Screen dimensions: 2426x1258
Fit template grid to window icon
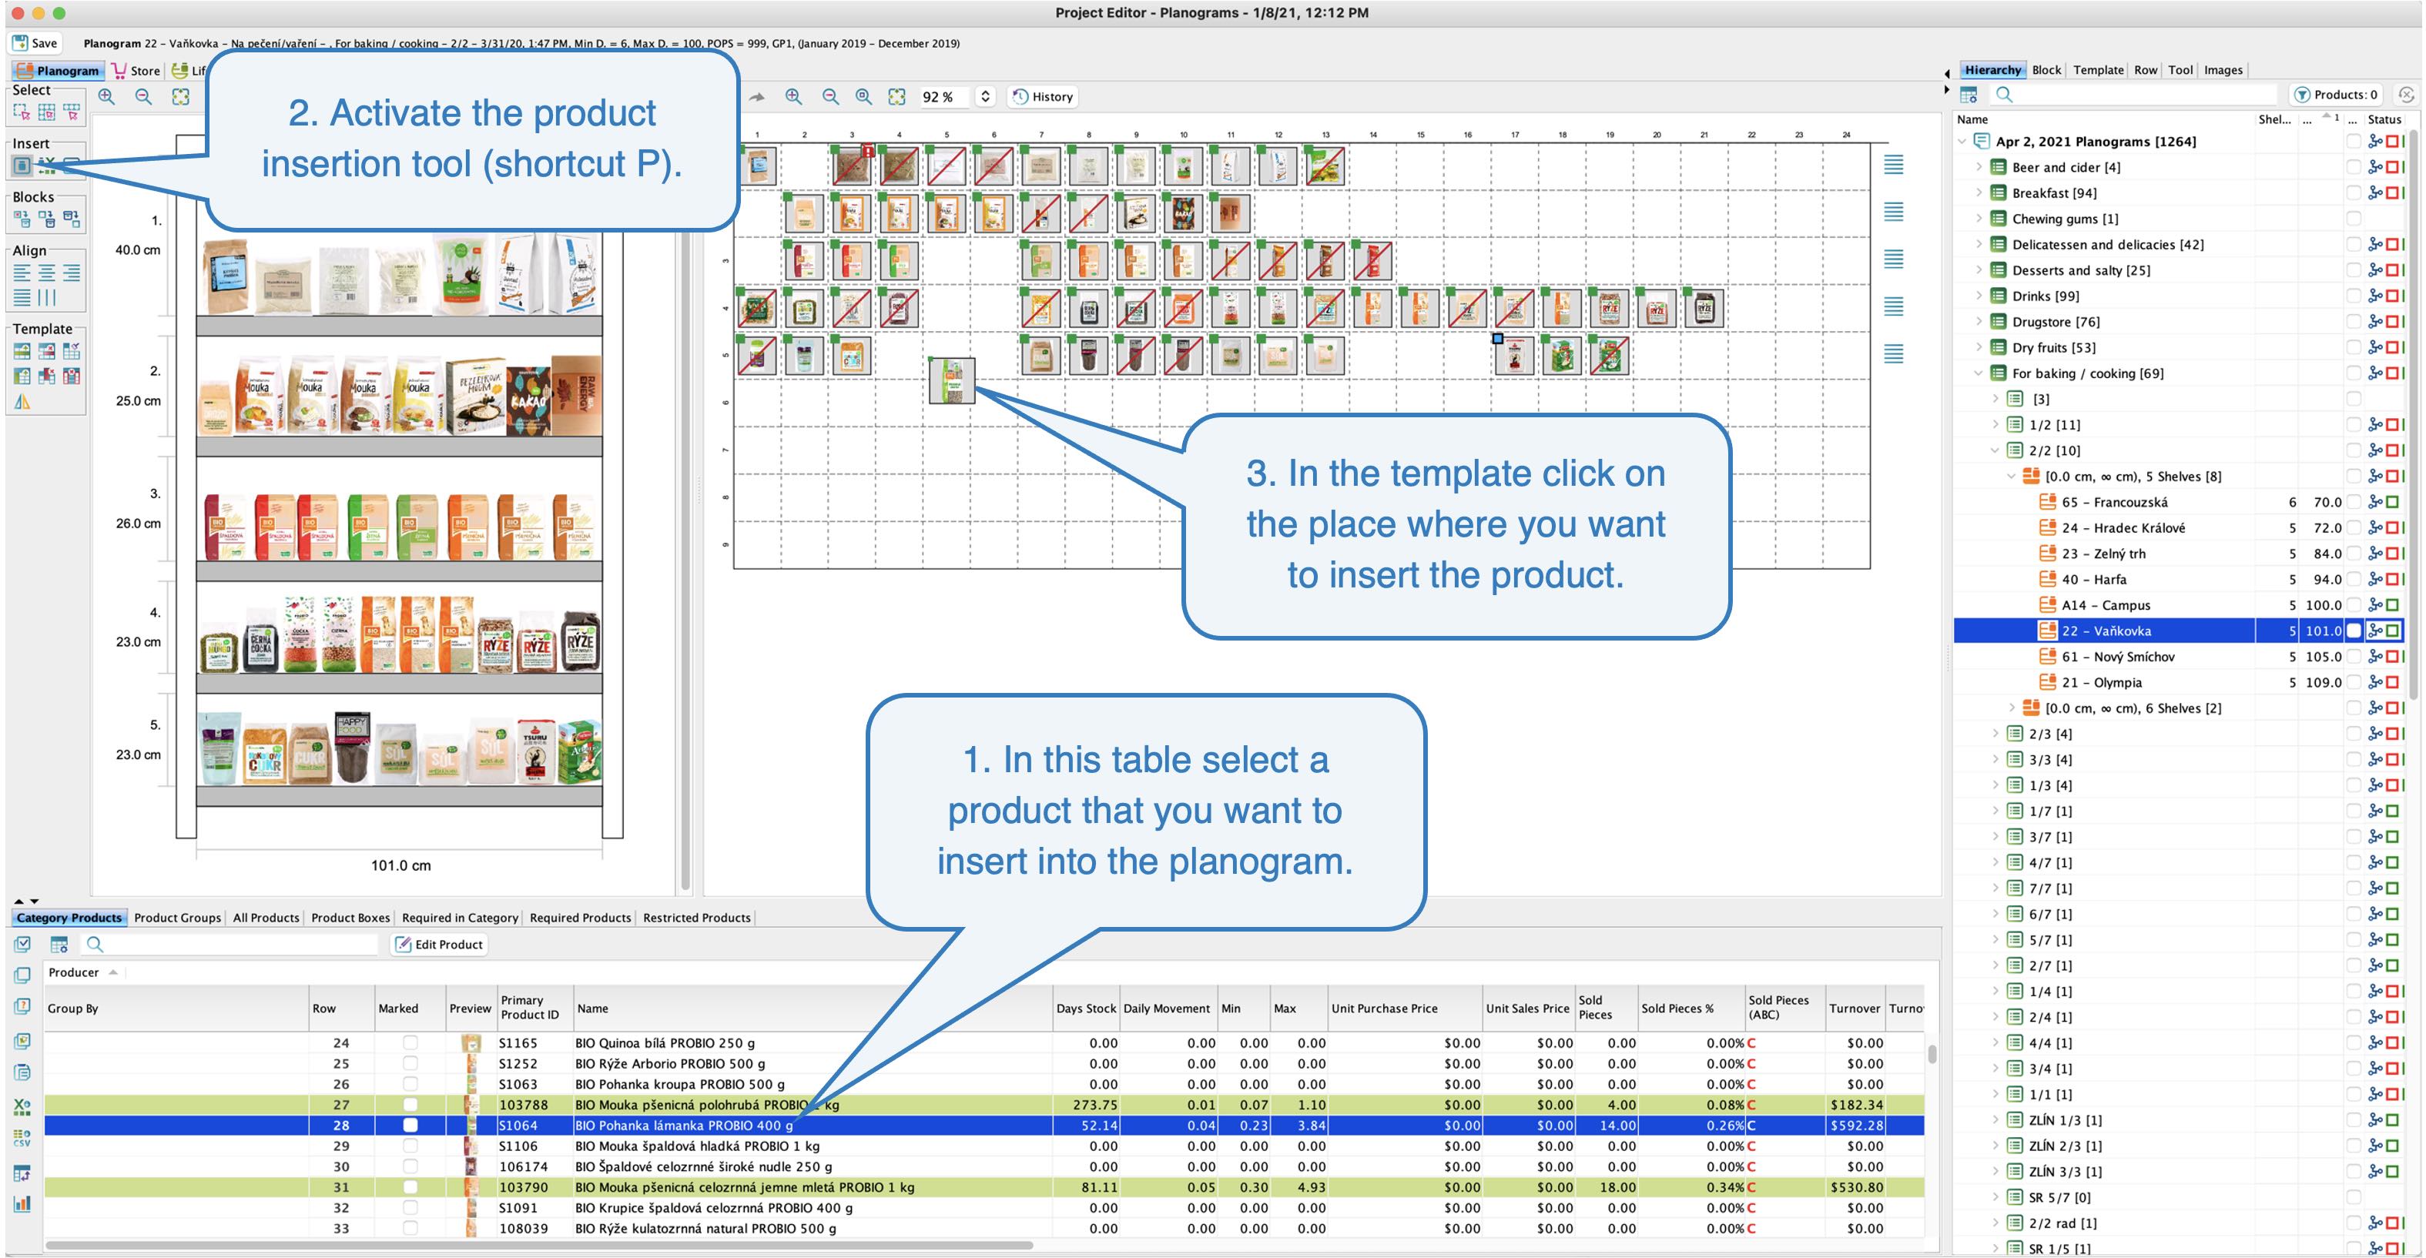[x=896, y=96]
